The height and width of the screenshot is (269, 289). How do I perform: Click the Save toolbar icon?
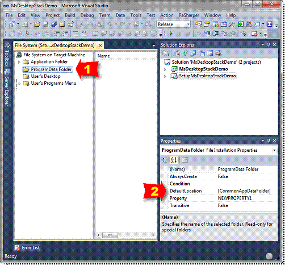tap(46, 24)
